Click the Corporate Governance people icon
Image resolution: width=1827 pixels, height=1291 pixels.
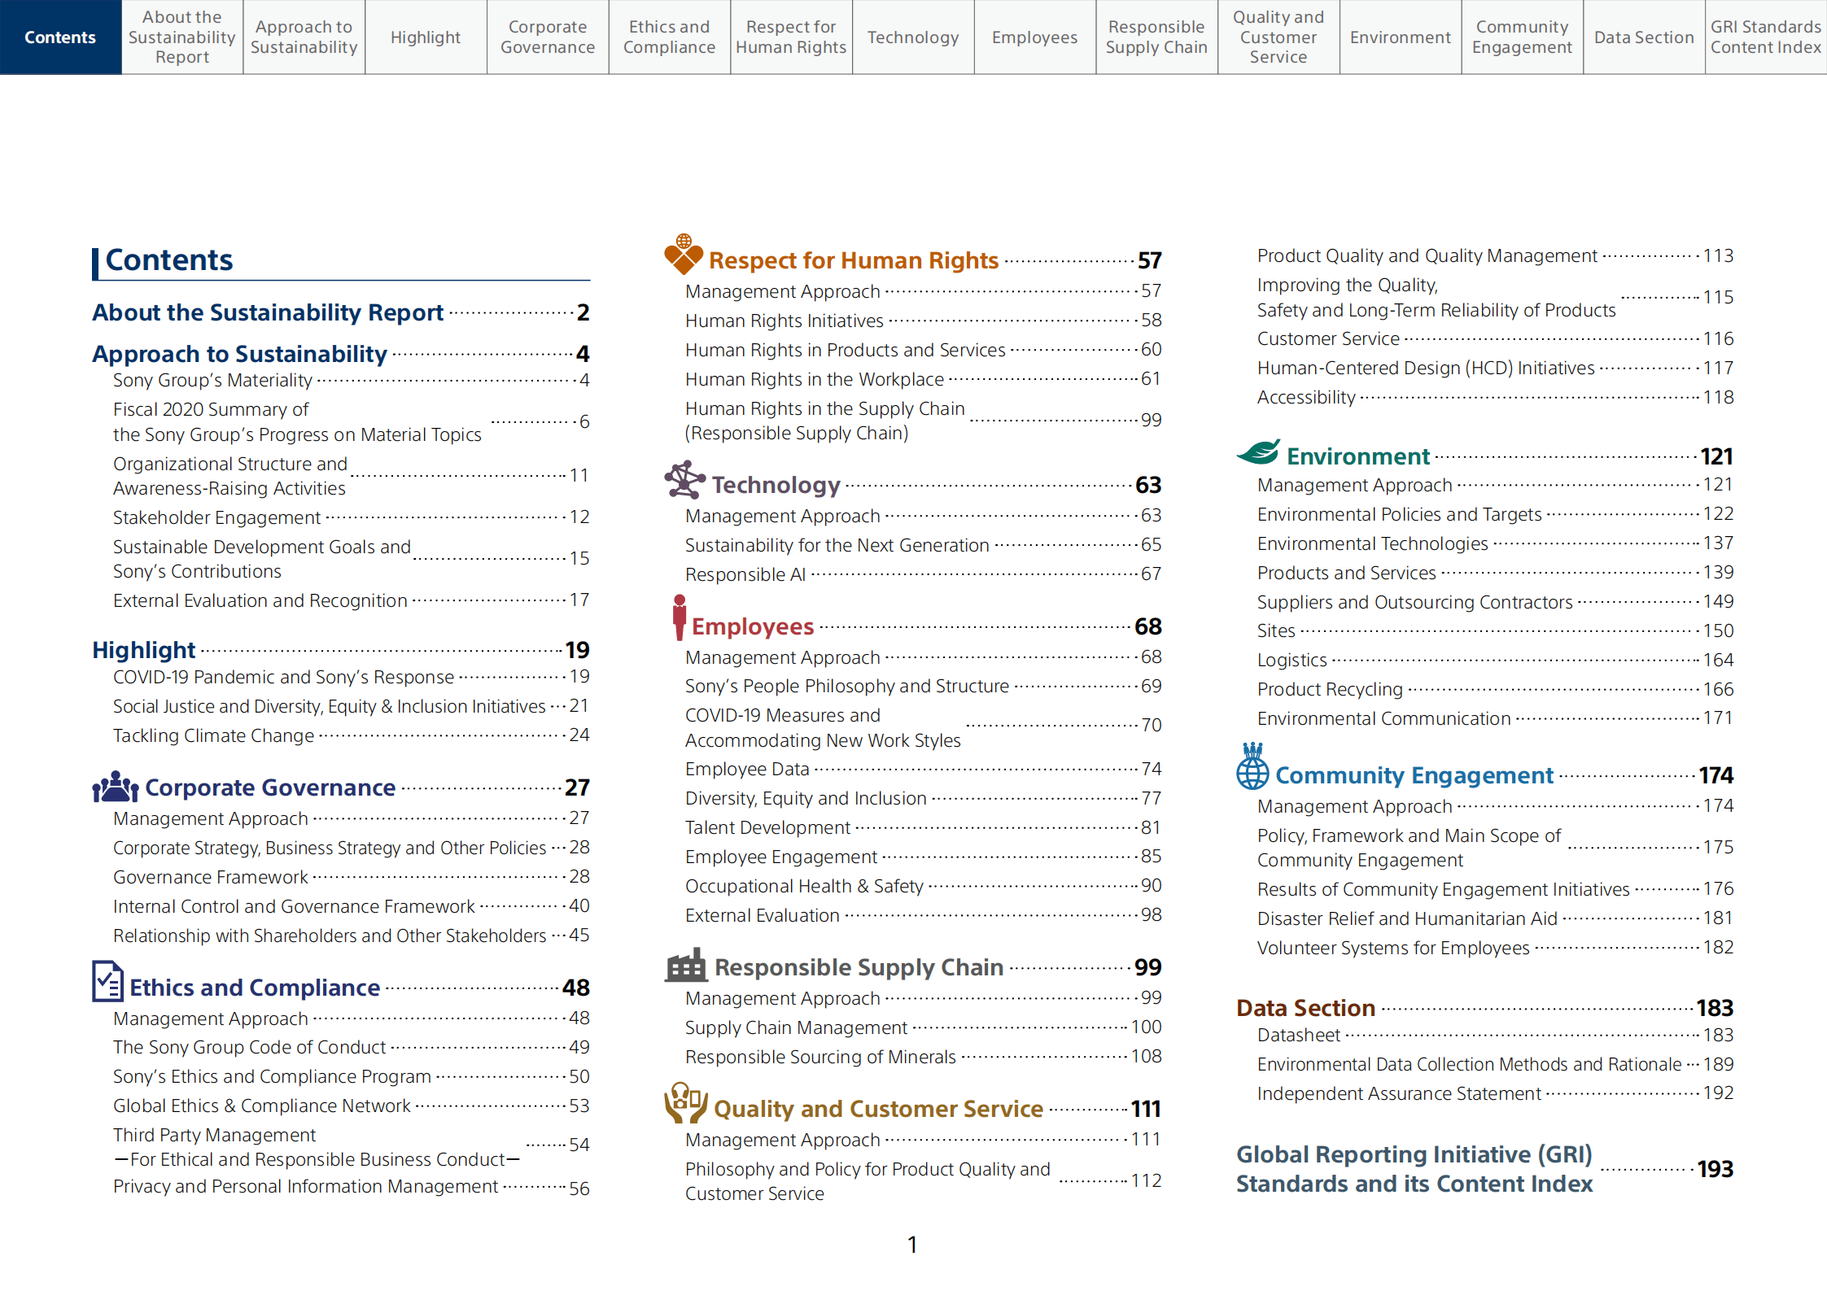coord(115,787)
